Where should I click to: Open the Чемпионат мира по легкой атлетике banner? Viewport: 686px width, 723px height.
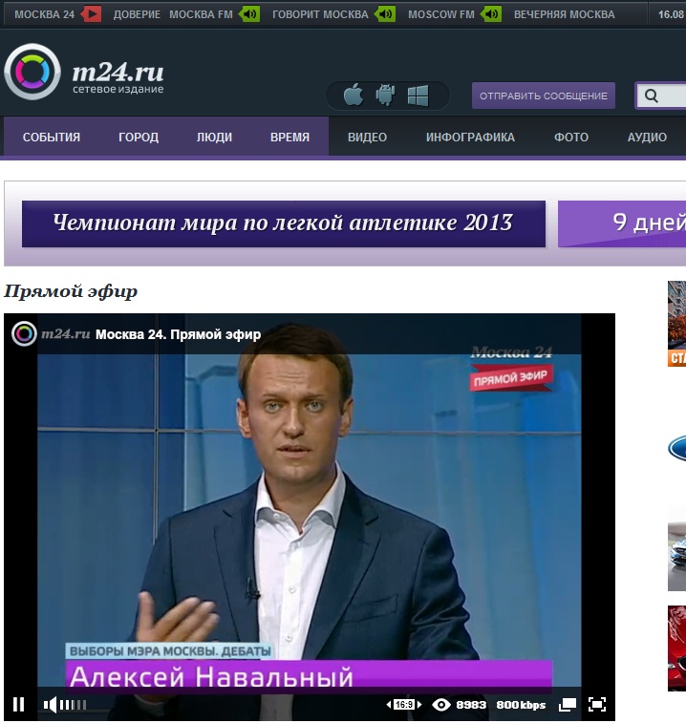284,223
